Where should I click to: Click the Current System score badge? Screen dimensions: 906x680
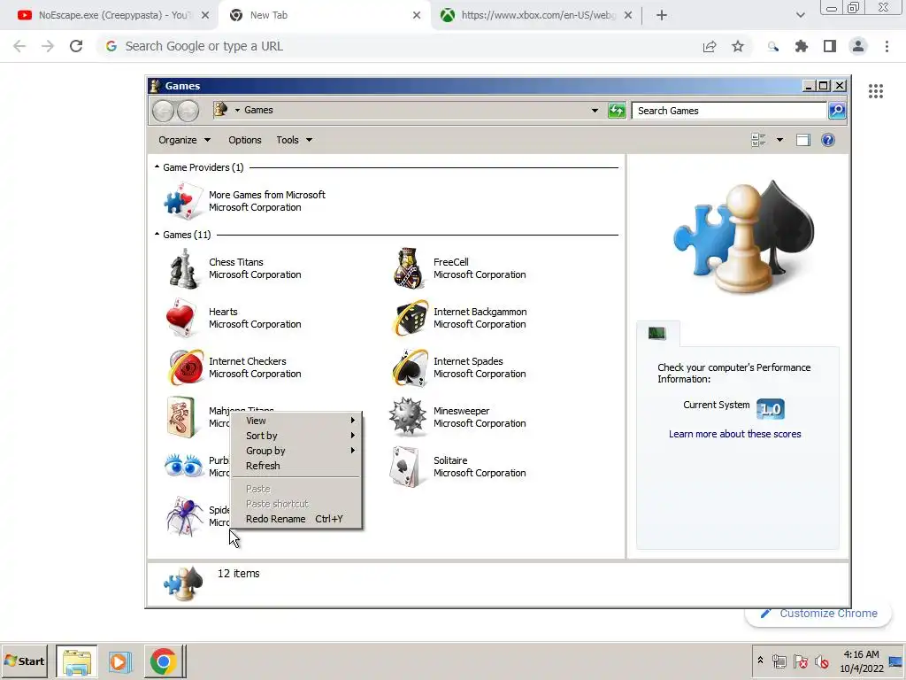pos(771,409)
